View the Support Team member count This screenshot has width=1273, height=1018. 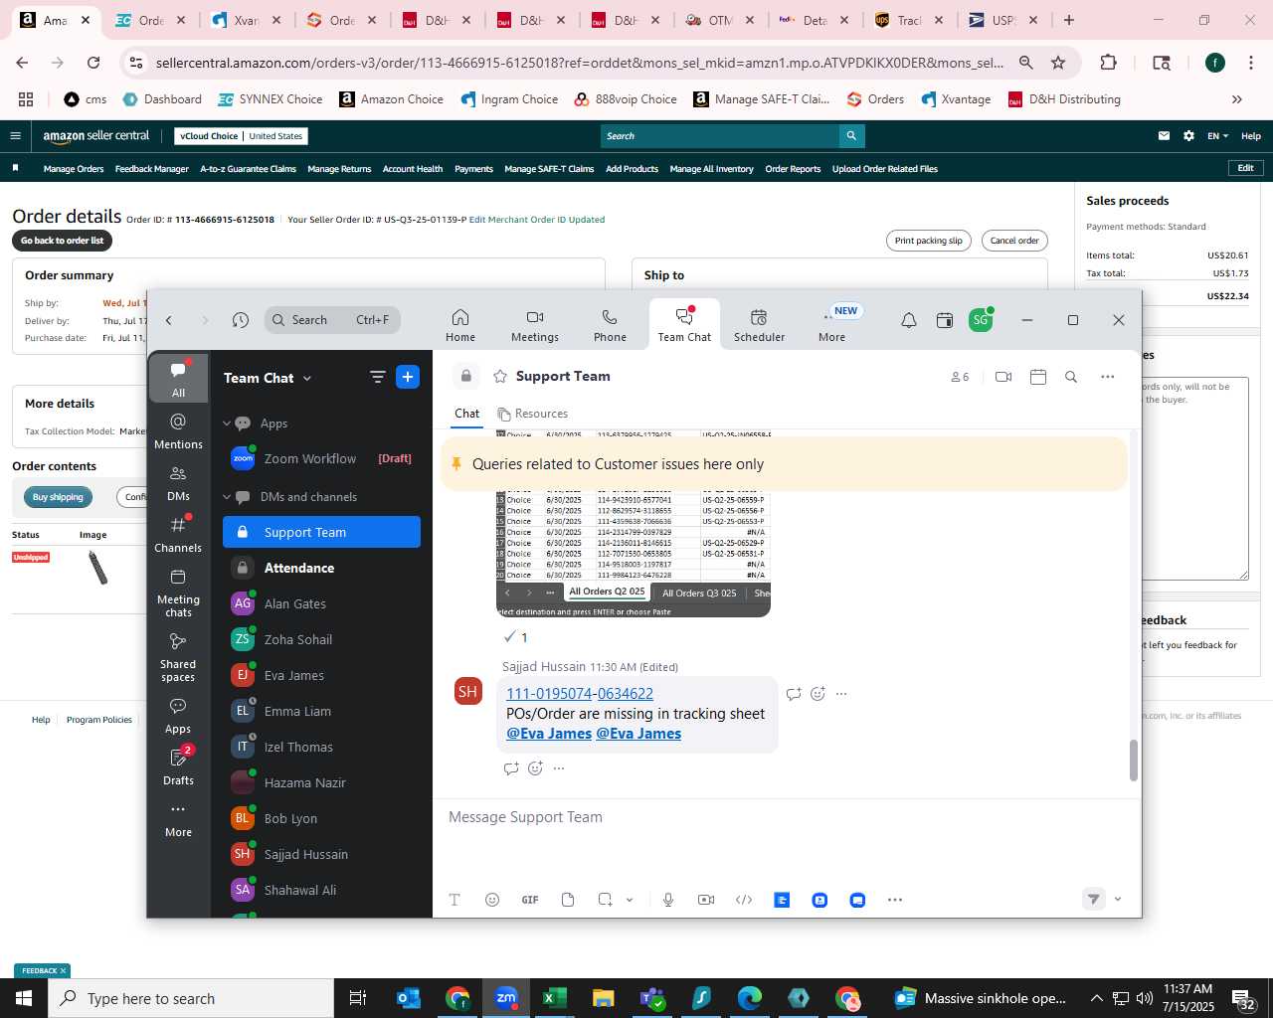coord(960,377)
